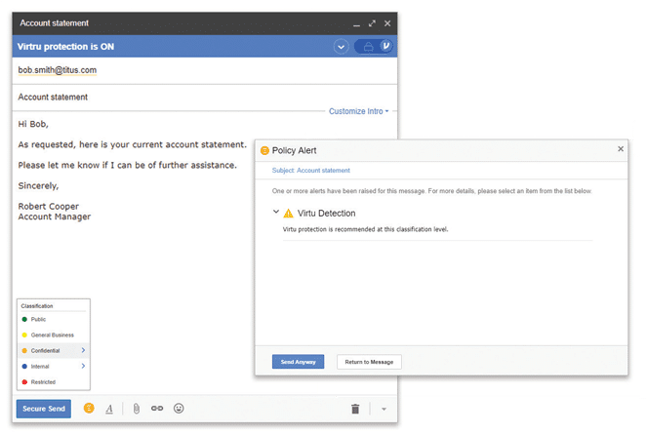Click the recipient field with bob.smith@titus.com
The height and width of the screenshot is (434, 647).
click(57, 70)
